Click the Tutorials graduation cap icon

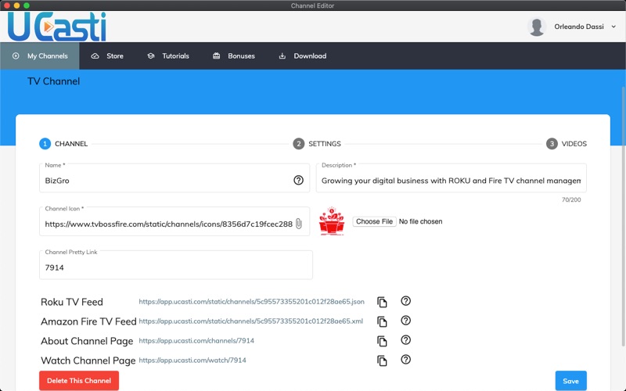coord(150,56)
